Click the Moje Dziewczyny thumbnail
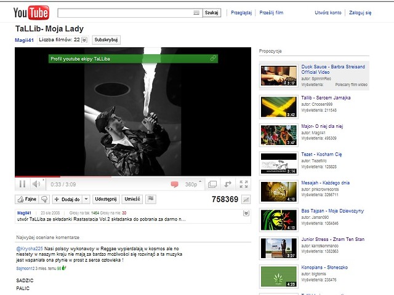This screenshot has width=394, height=295. click(279, 220)
